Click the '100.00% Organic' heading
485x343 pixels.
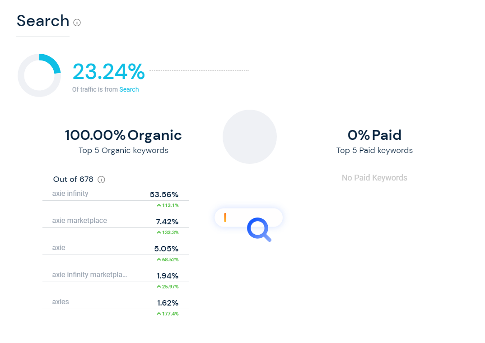click(123, 135)
